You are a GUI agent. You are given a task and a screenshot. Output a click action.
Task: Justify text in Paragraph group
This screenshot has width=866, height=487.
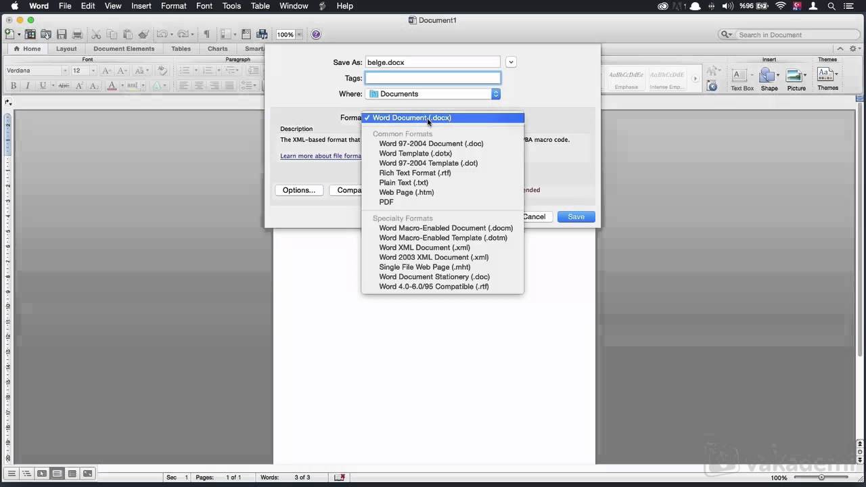tap(229, 85)
